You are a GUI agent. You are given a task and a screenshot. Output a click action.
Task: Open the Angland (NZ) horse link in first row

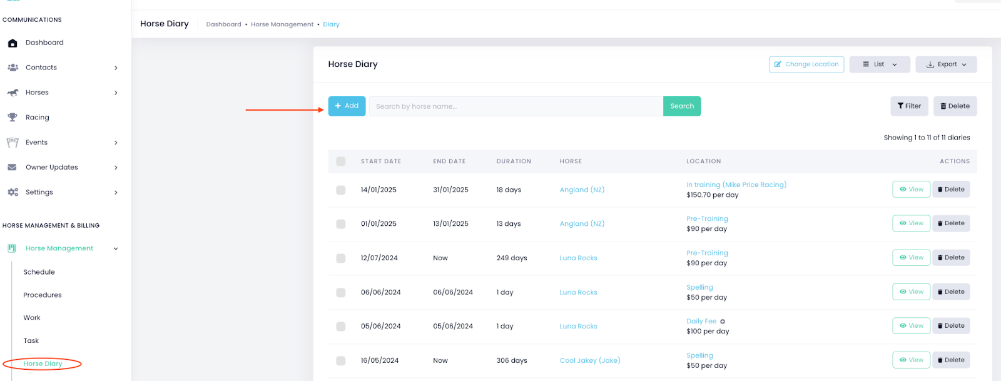click(x=582, y=190)
